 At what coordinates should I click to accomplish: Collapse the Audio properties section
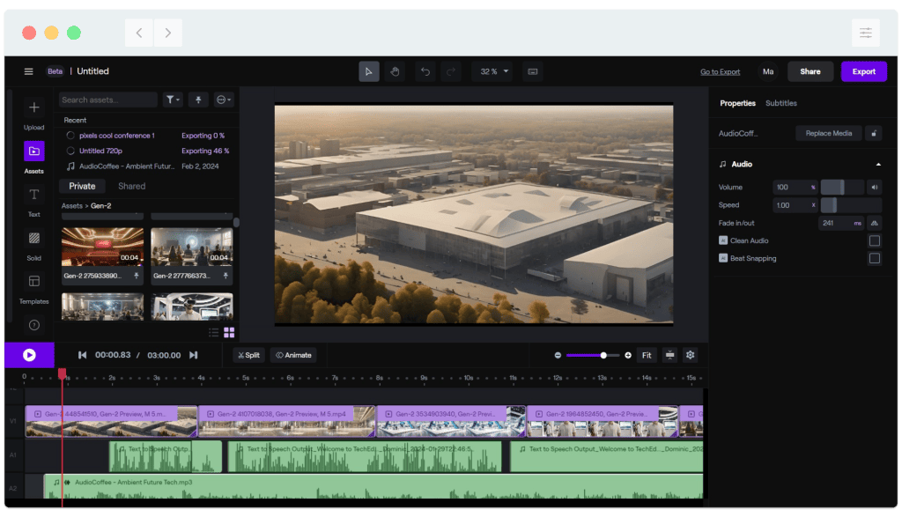[x=878, y=164]
